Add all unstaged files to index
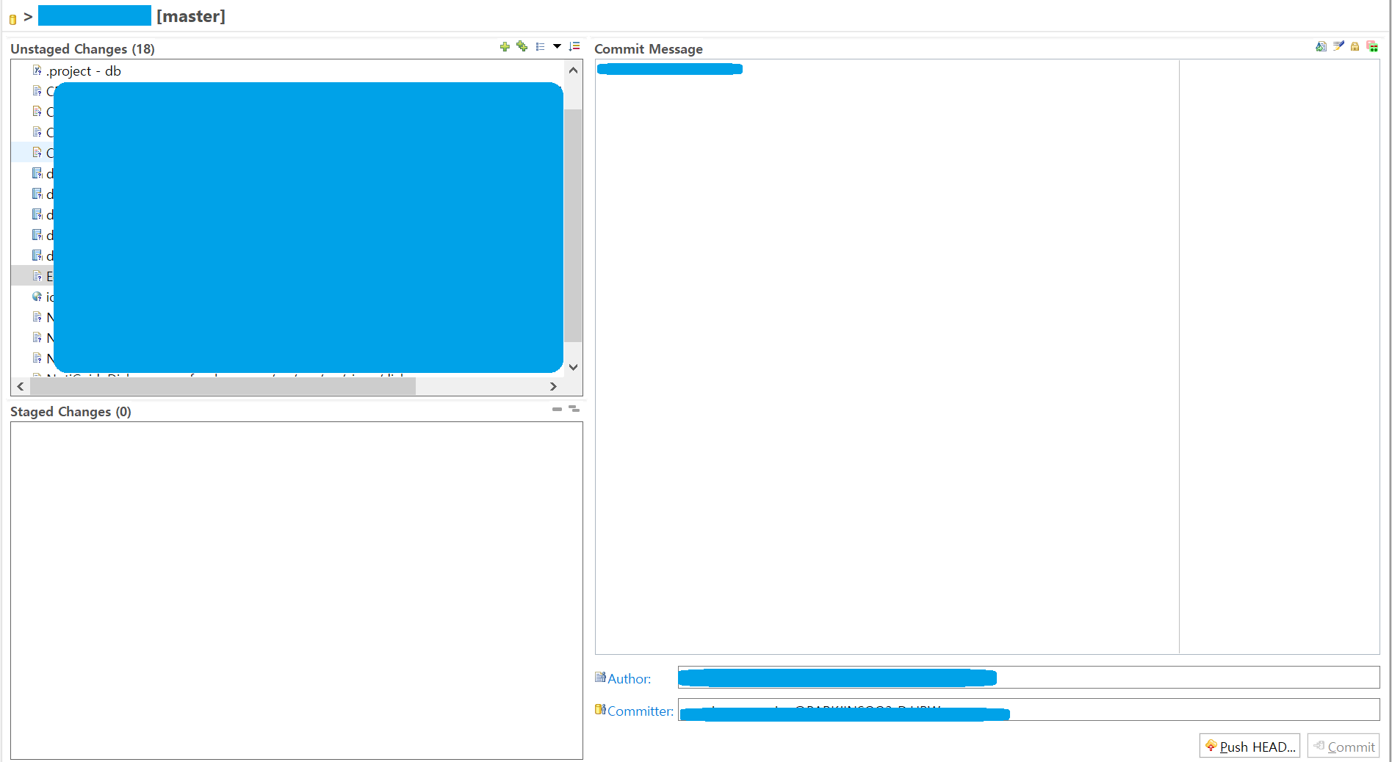This screenshot has height=762, width=1392. (522, 47)
